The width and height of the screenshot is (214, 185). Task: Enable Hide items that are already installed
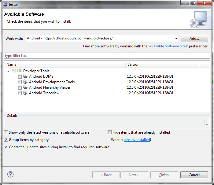pyautogui.click(x=109, y=132)
